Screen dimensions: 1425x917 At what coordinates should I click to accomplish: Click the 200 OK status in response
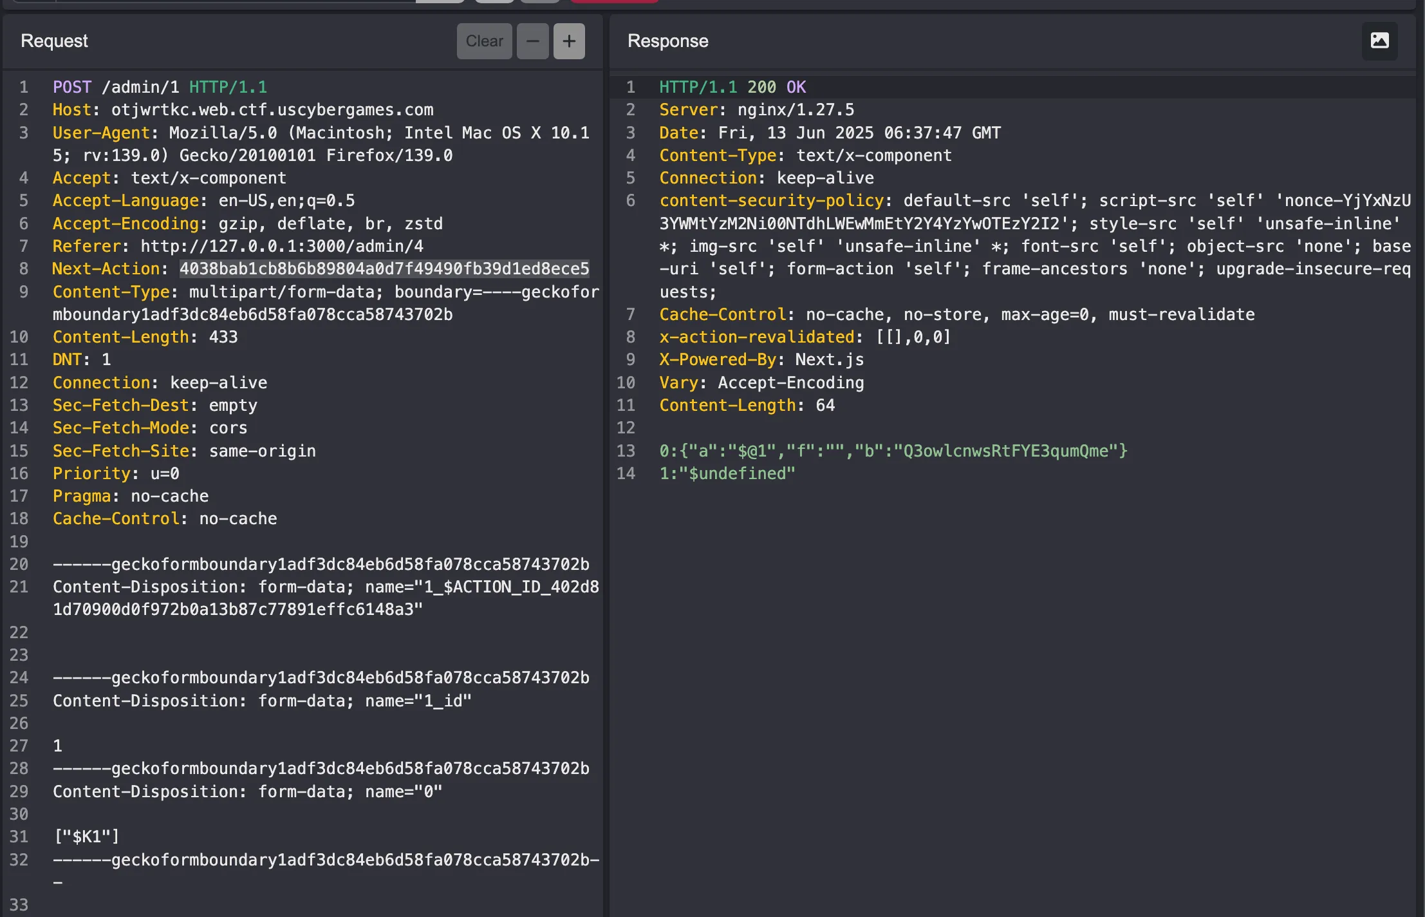pos(776,87)
